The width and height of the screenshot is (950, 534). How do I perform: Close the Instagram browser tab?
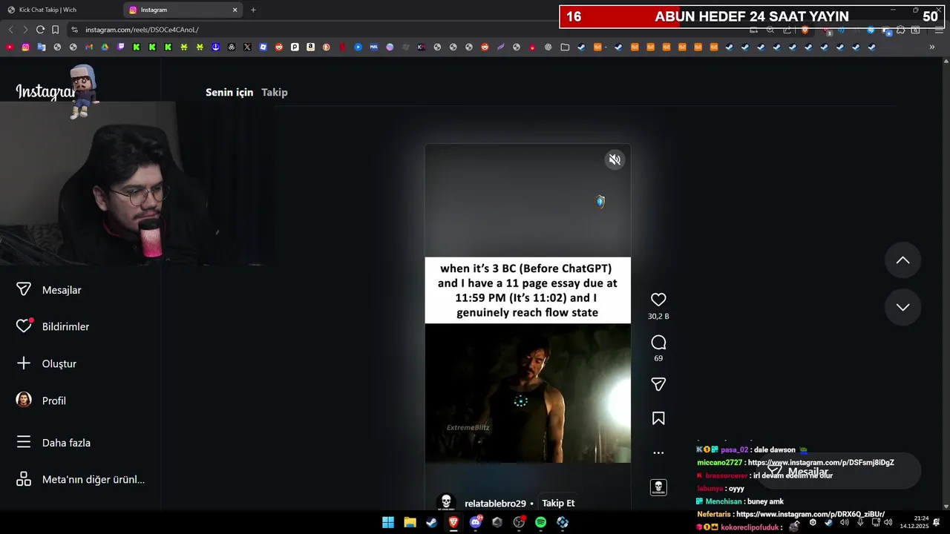pos(235,10)
